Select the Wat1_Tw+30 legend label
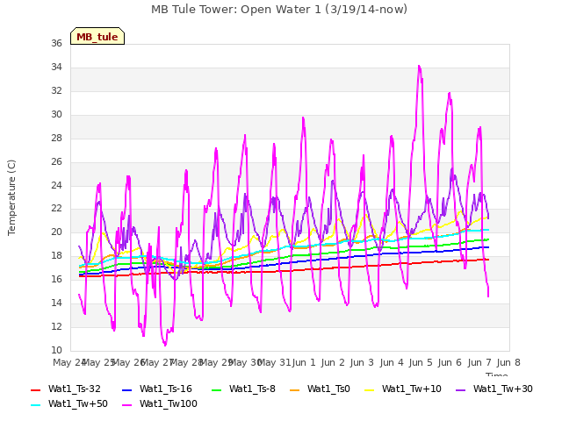 pos(503,389)
